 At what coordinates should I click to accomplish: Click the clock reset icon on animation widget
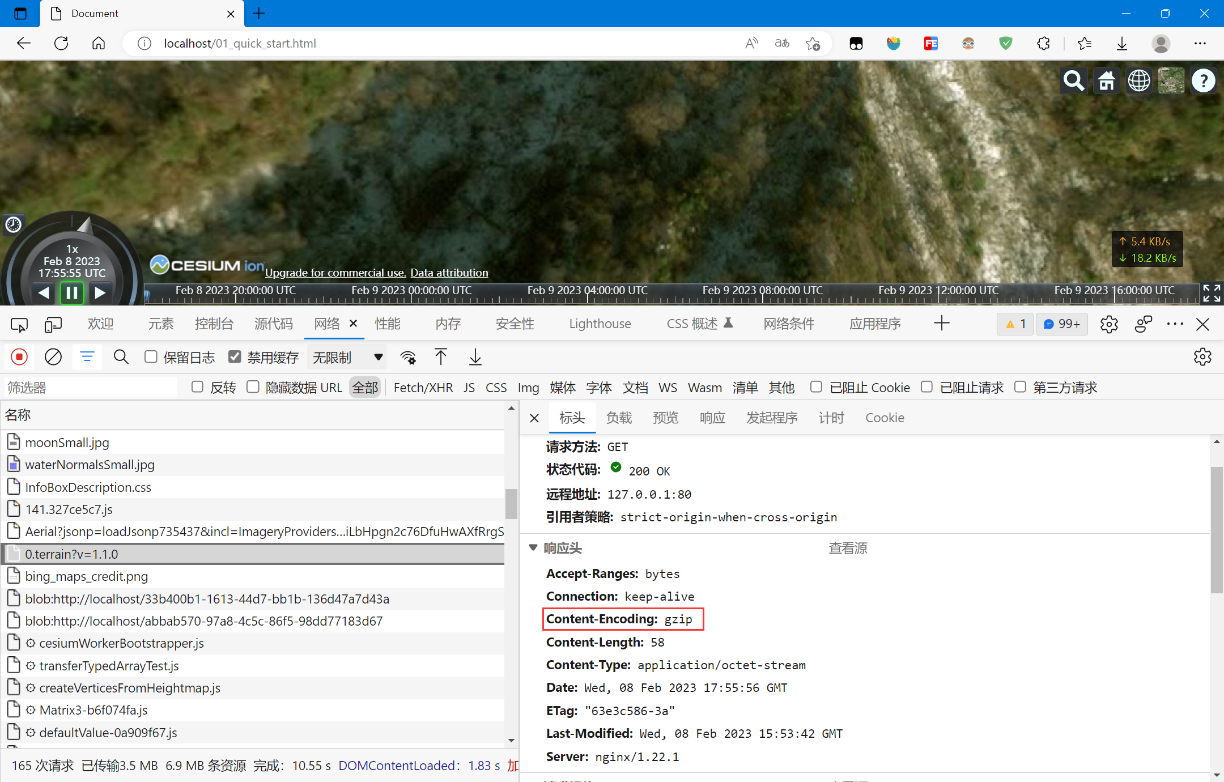tap(14, 225)
